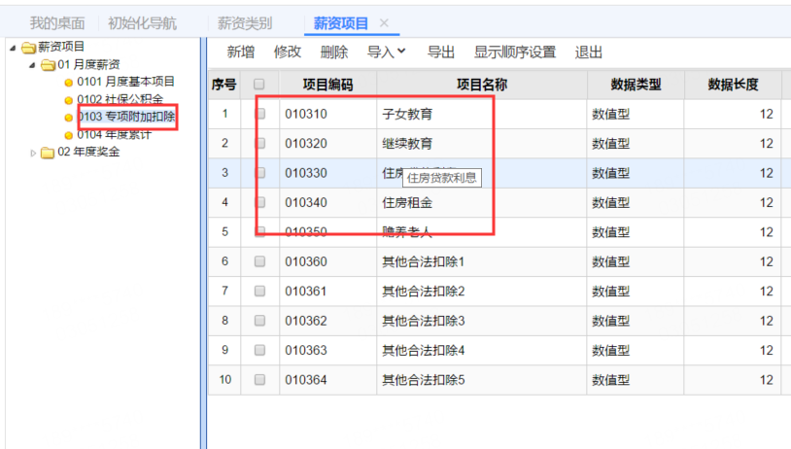This screenshot has width=791, height=449.
Task: Select the 02 年度奖金 tree label
Action: click(88, 152)
